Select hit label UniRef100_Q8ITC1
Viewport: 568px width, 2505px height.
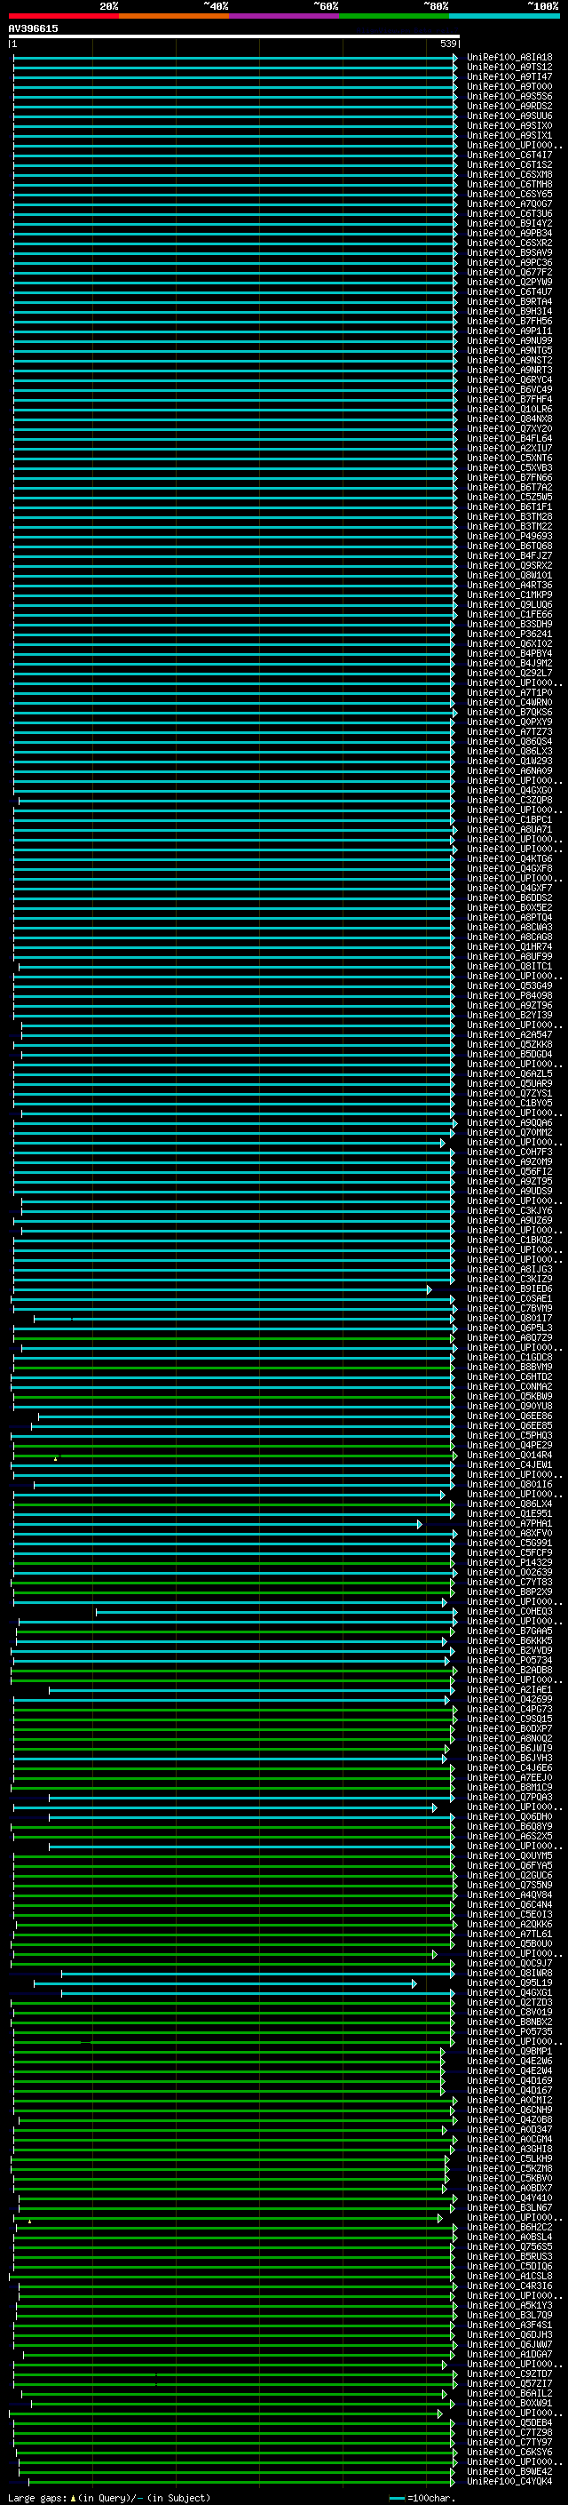[509, 966]
